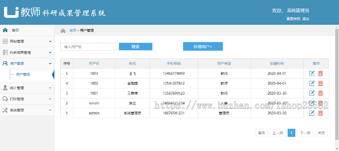Open the 首页 sidebar item
Viewport: 339px width, 151px height.
[x=15, y=30]
